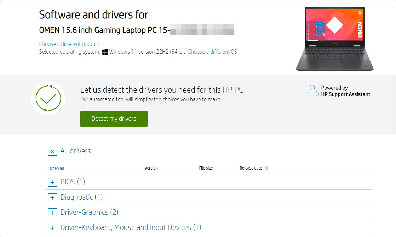Viewport: 396px width, 237px height.
Task: Click the File size column header
Action: click(x=206, y=168)
